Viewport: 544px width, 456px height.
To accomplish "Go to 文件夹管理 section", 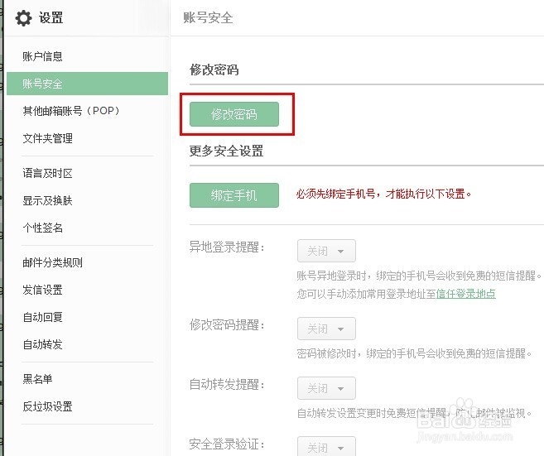I will pos(47,138).
